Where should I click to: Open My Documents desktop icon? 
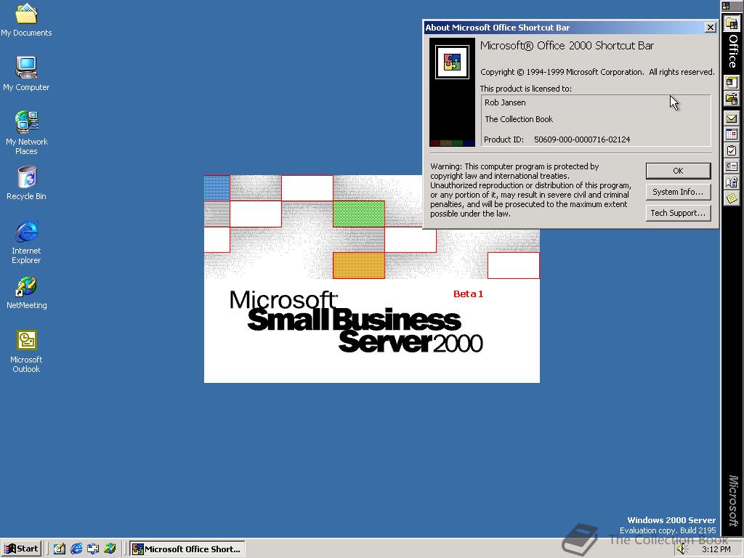coord(26,20)
